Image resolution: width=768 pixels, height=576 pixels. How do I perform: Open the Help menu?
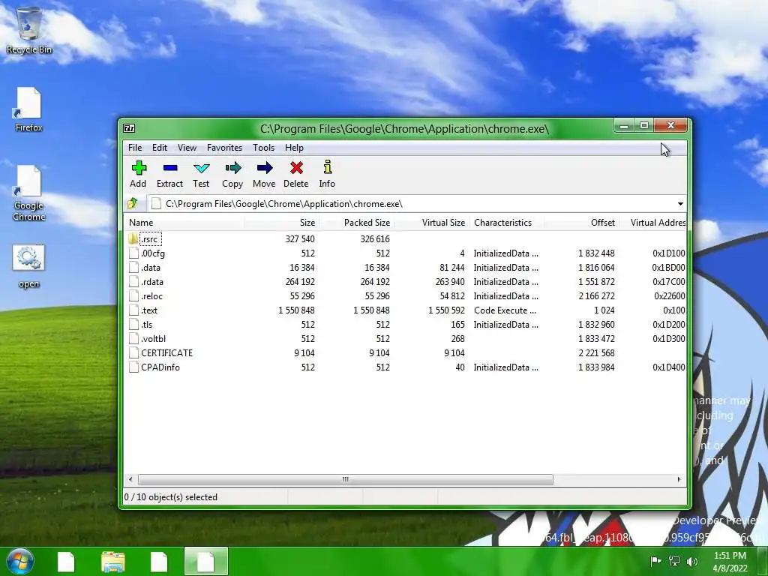[294, 148]
